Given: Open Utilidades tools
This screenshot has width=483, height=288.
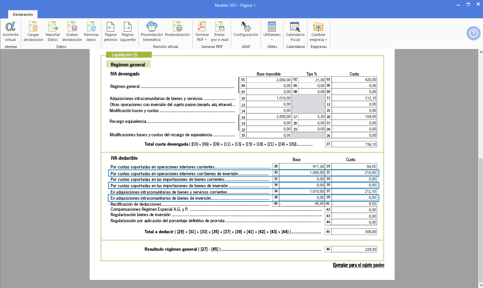Looking at the screenshot, I should click(272, 32).
